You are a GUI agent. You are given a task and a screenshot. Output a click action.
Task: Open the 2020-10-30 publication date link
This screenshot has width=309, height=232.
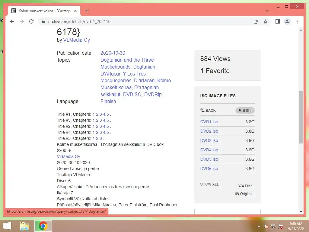point(113,53)
